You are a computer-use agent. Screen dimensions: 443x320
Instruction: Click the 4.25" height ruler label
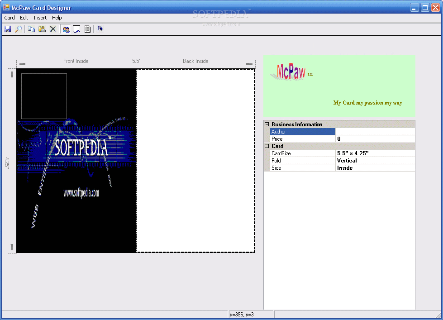point(7,163)
